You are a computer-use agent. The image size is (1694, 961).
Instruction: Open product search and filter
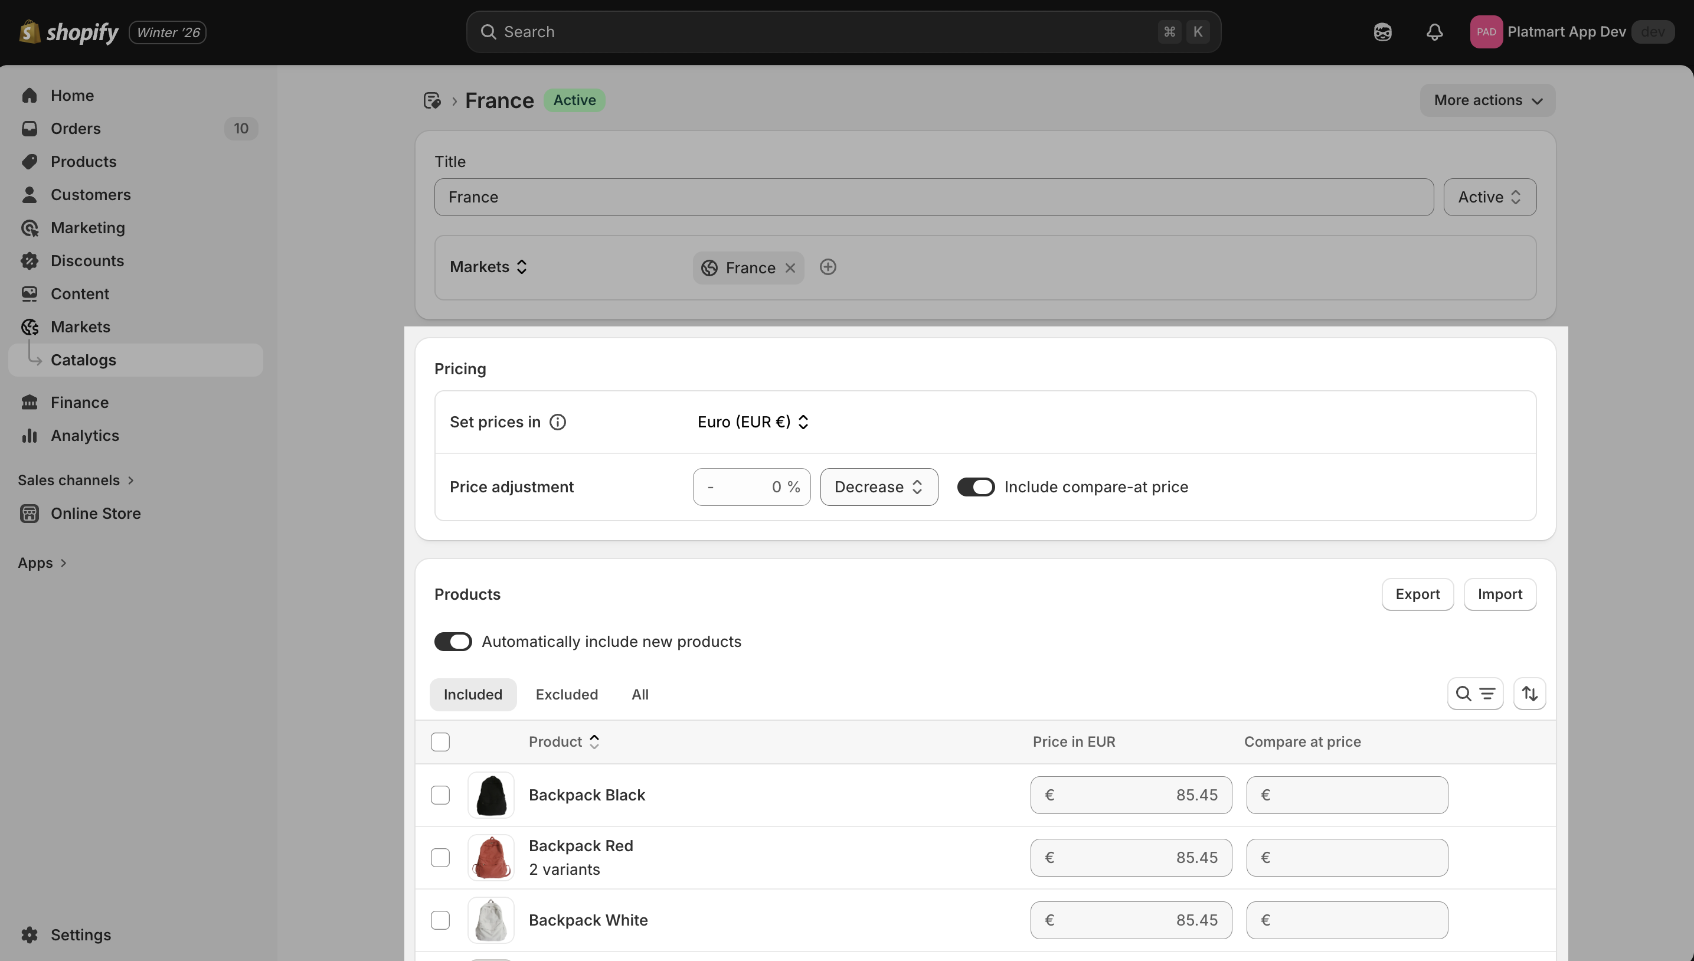pos(1475,694)
